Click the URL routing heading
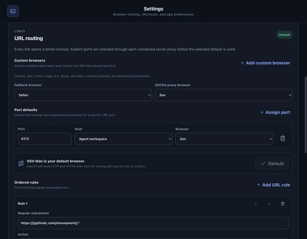 (x=29, y=38)
